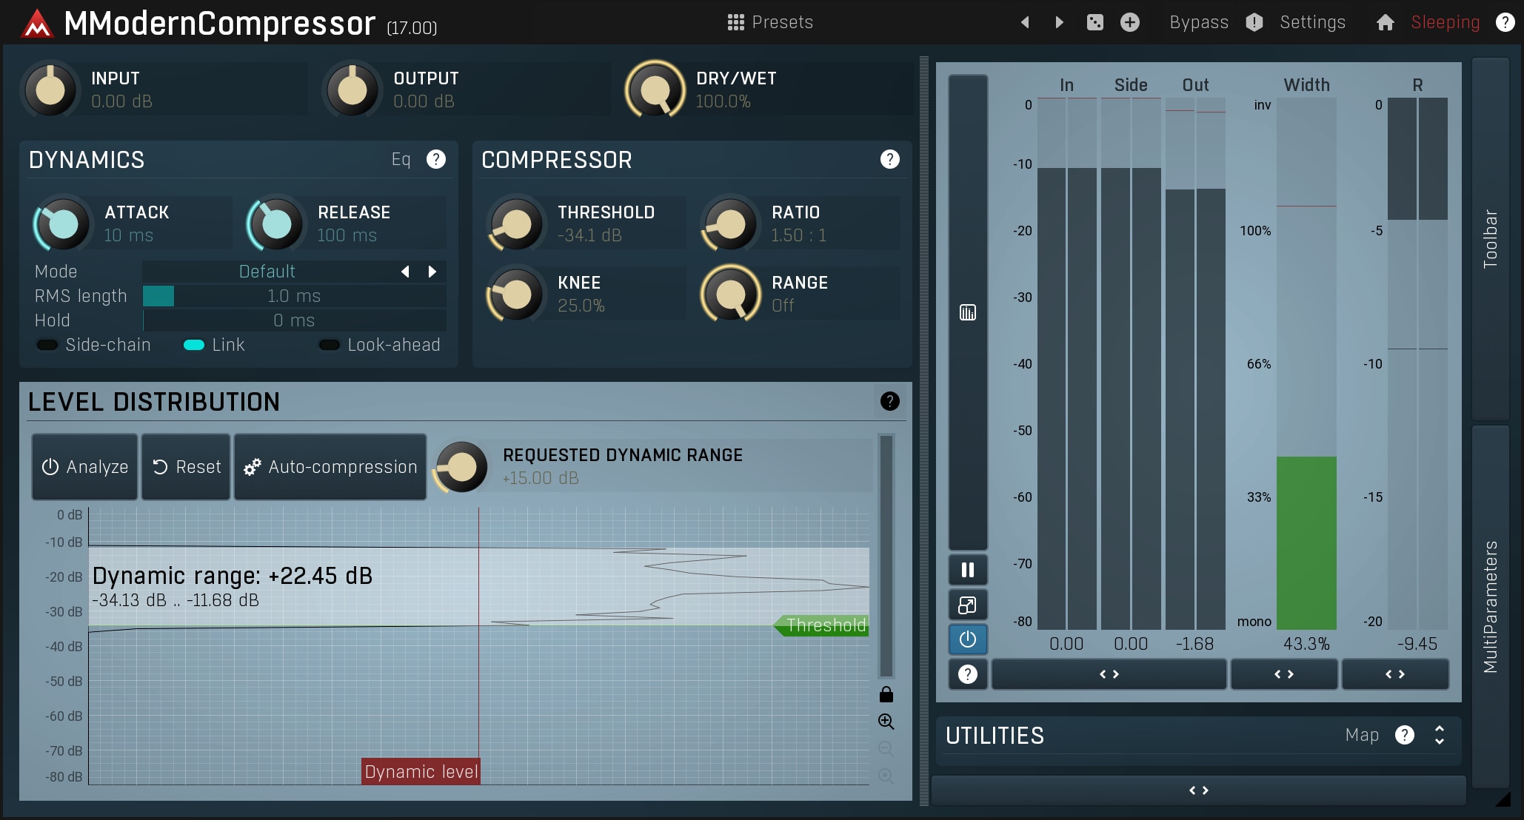Open help via the question mark icon
This screenshot has height=820, width=1524.
pos(1505,22)
